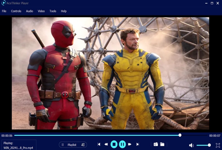Open the Video menu
The width and height of the screenshot is (222, 150).
(x=41, y=11)
